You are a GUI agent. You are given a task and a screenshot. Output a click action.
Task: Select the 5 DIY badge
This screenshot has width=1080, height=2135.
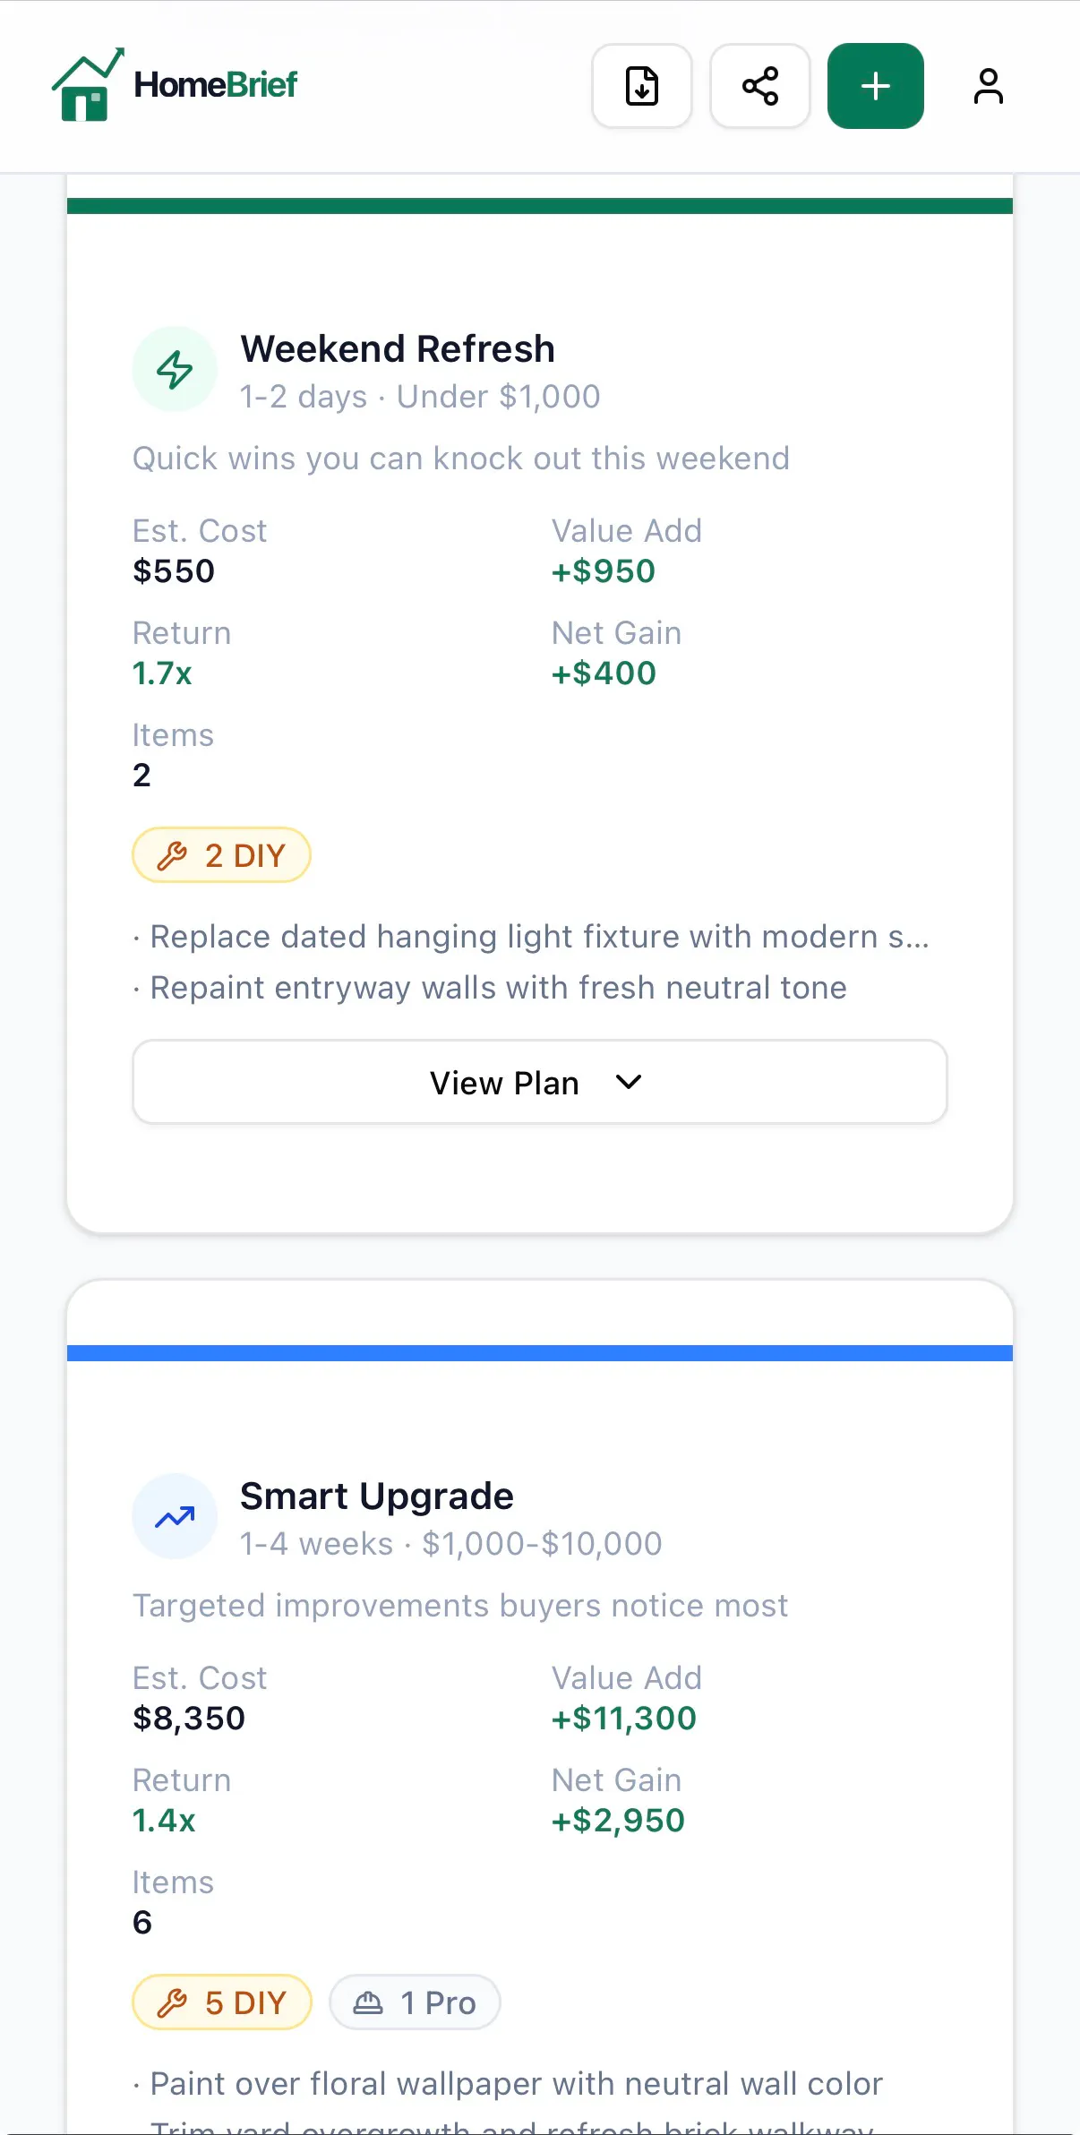coord(222,2002)
